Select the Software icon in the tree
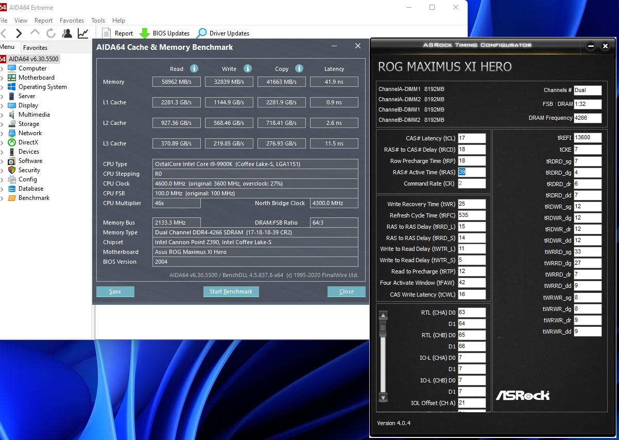Screen dimensions: 619x440 12,161
